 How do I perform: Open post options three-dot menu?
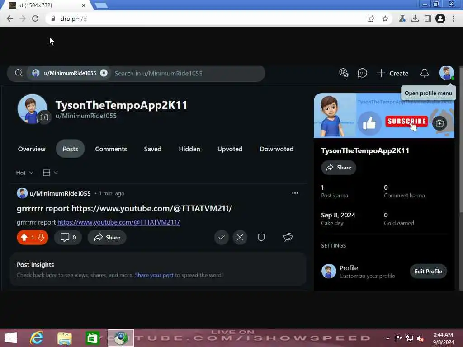pyautogui.click(x=295, y=193)
